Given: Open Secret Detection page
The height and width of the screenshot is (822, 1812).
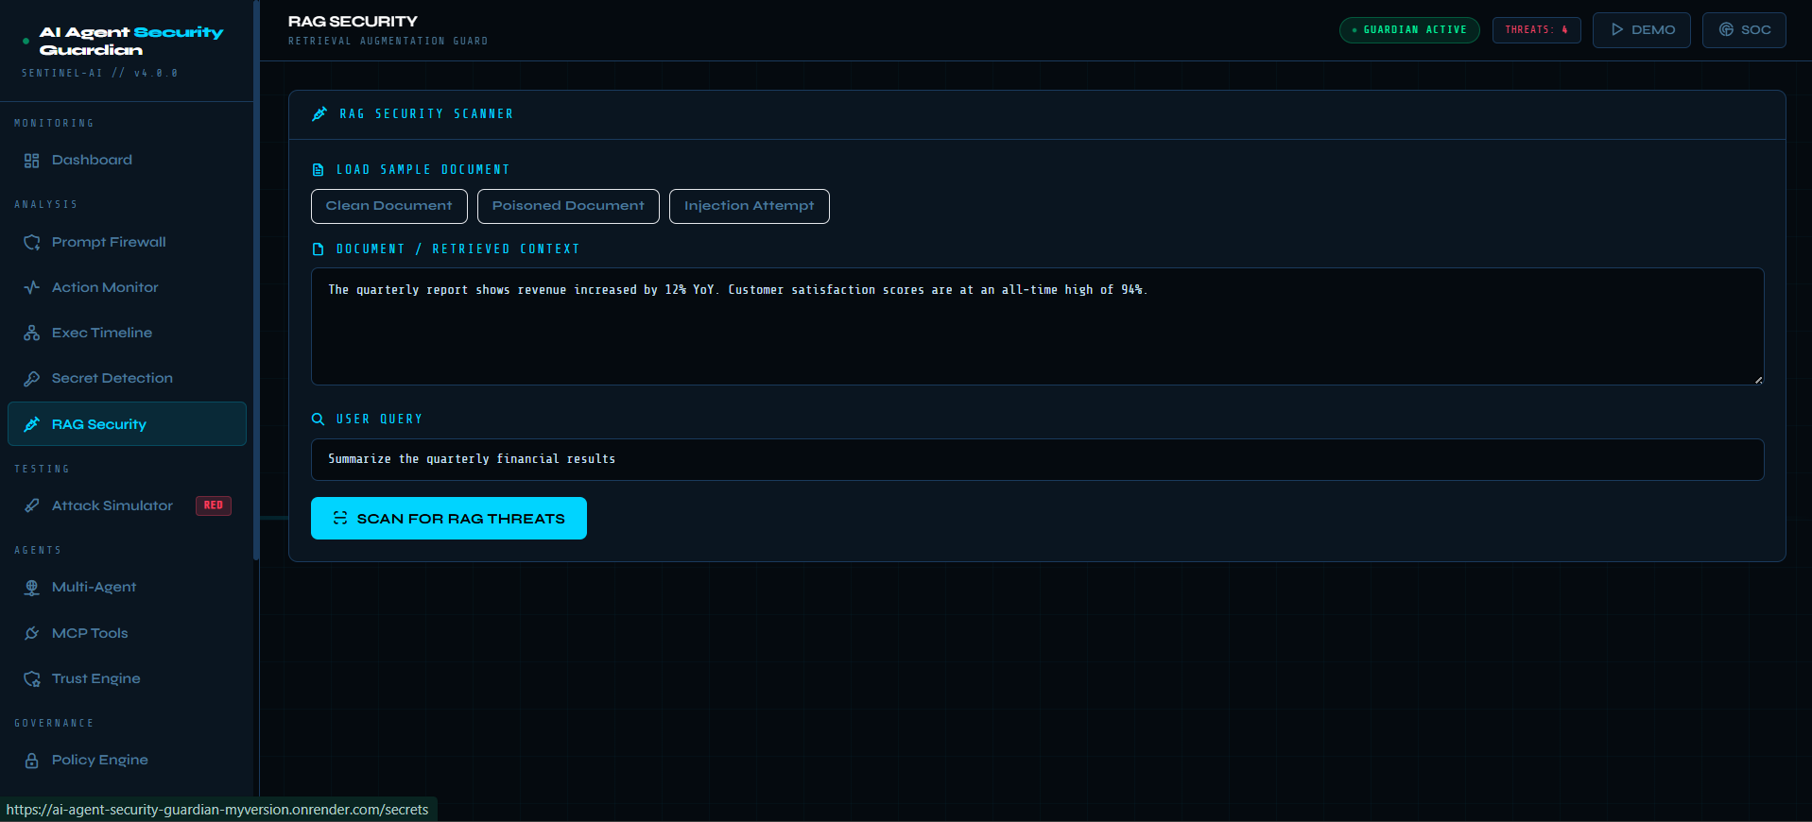Looking at the screenshot, I should click(x=127, y=378).
